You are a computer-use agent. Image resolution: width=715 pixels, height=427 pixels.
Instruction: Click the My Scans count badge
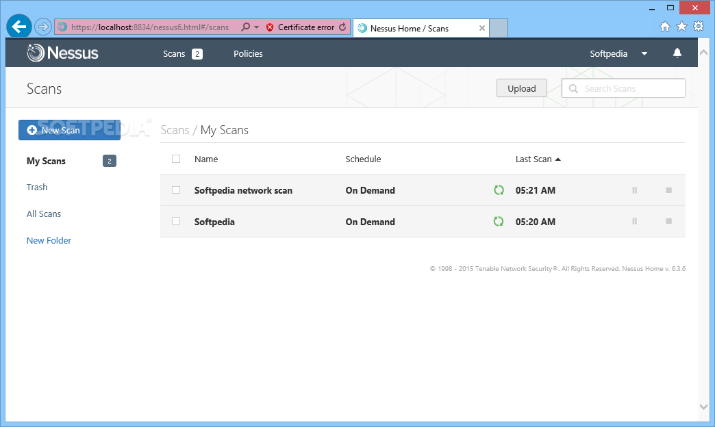pyautogui.click(x=110, y=161)
